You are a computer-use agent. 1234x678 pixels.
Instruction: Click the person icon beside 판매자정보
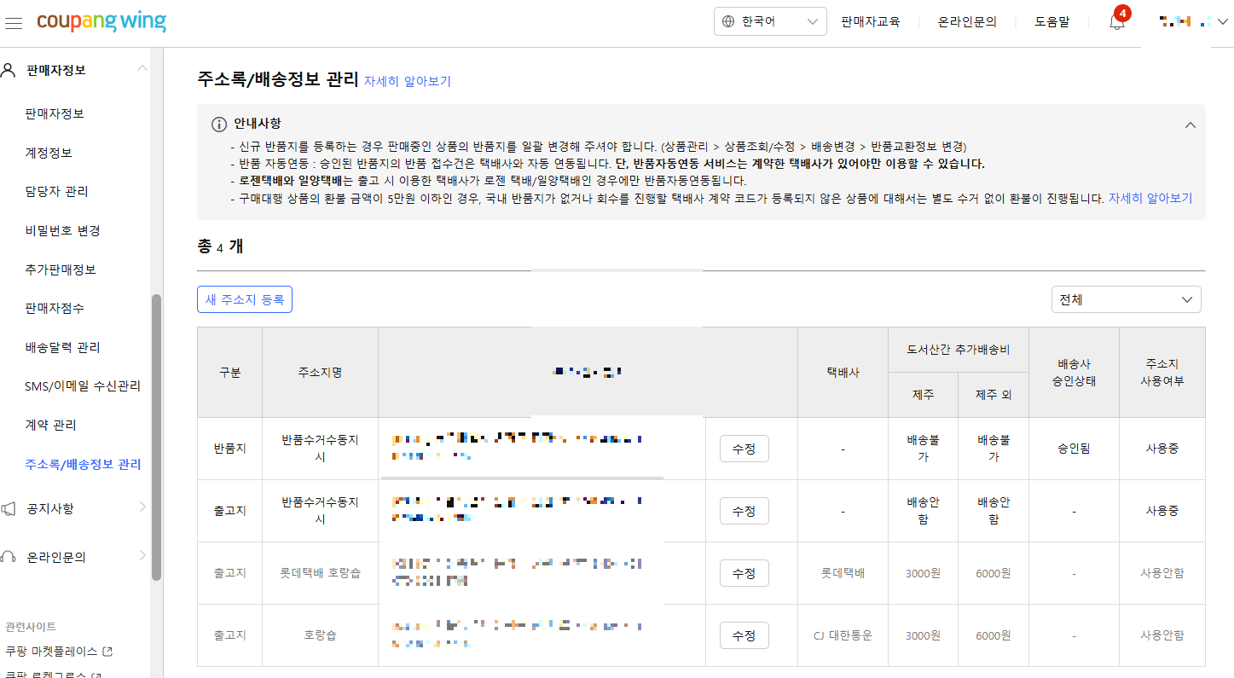9,70
